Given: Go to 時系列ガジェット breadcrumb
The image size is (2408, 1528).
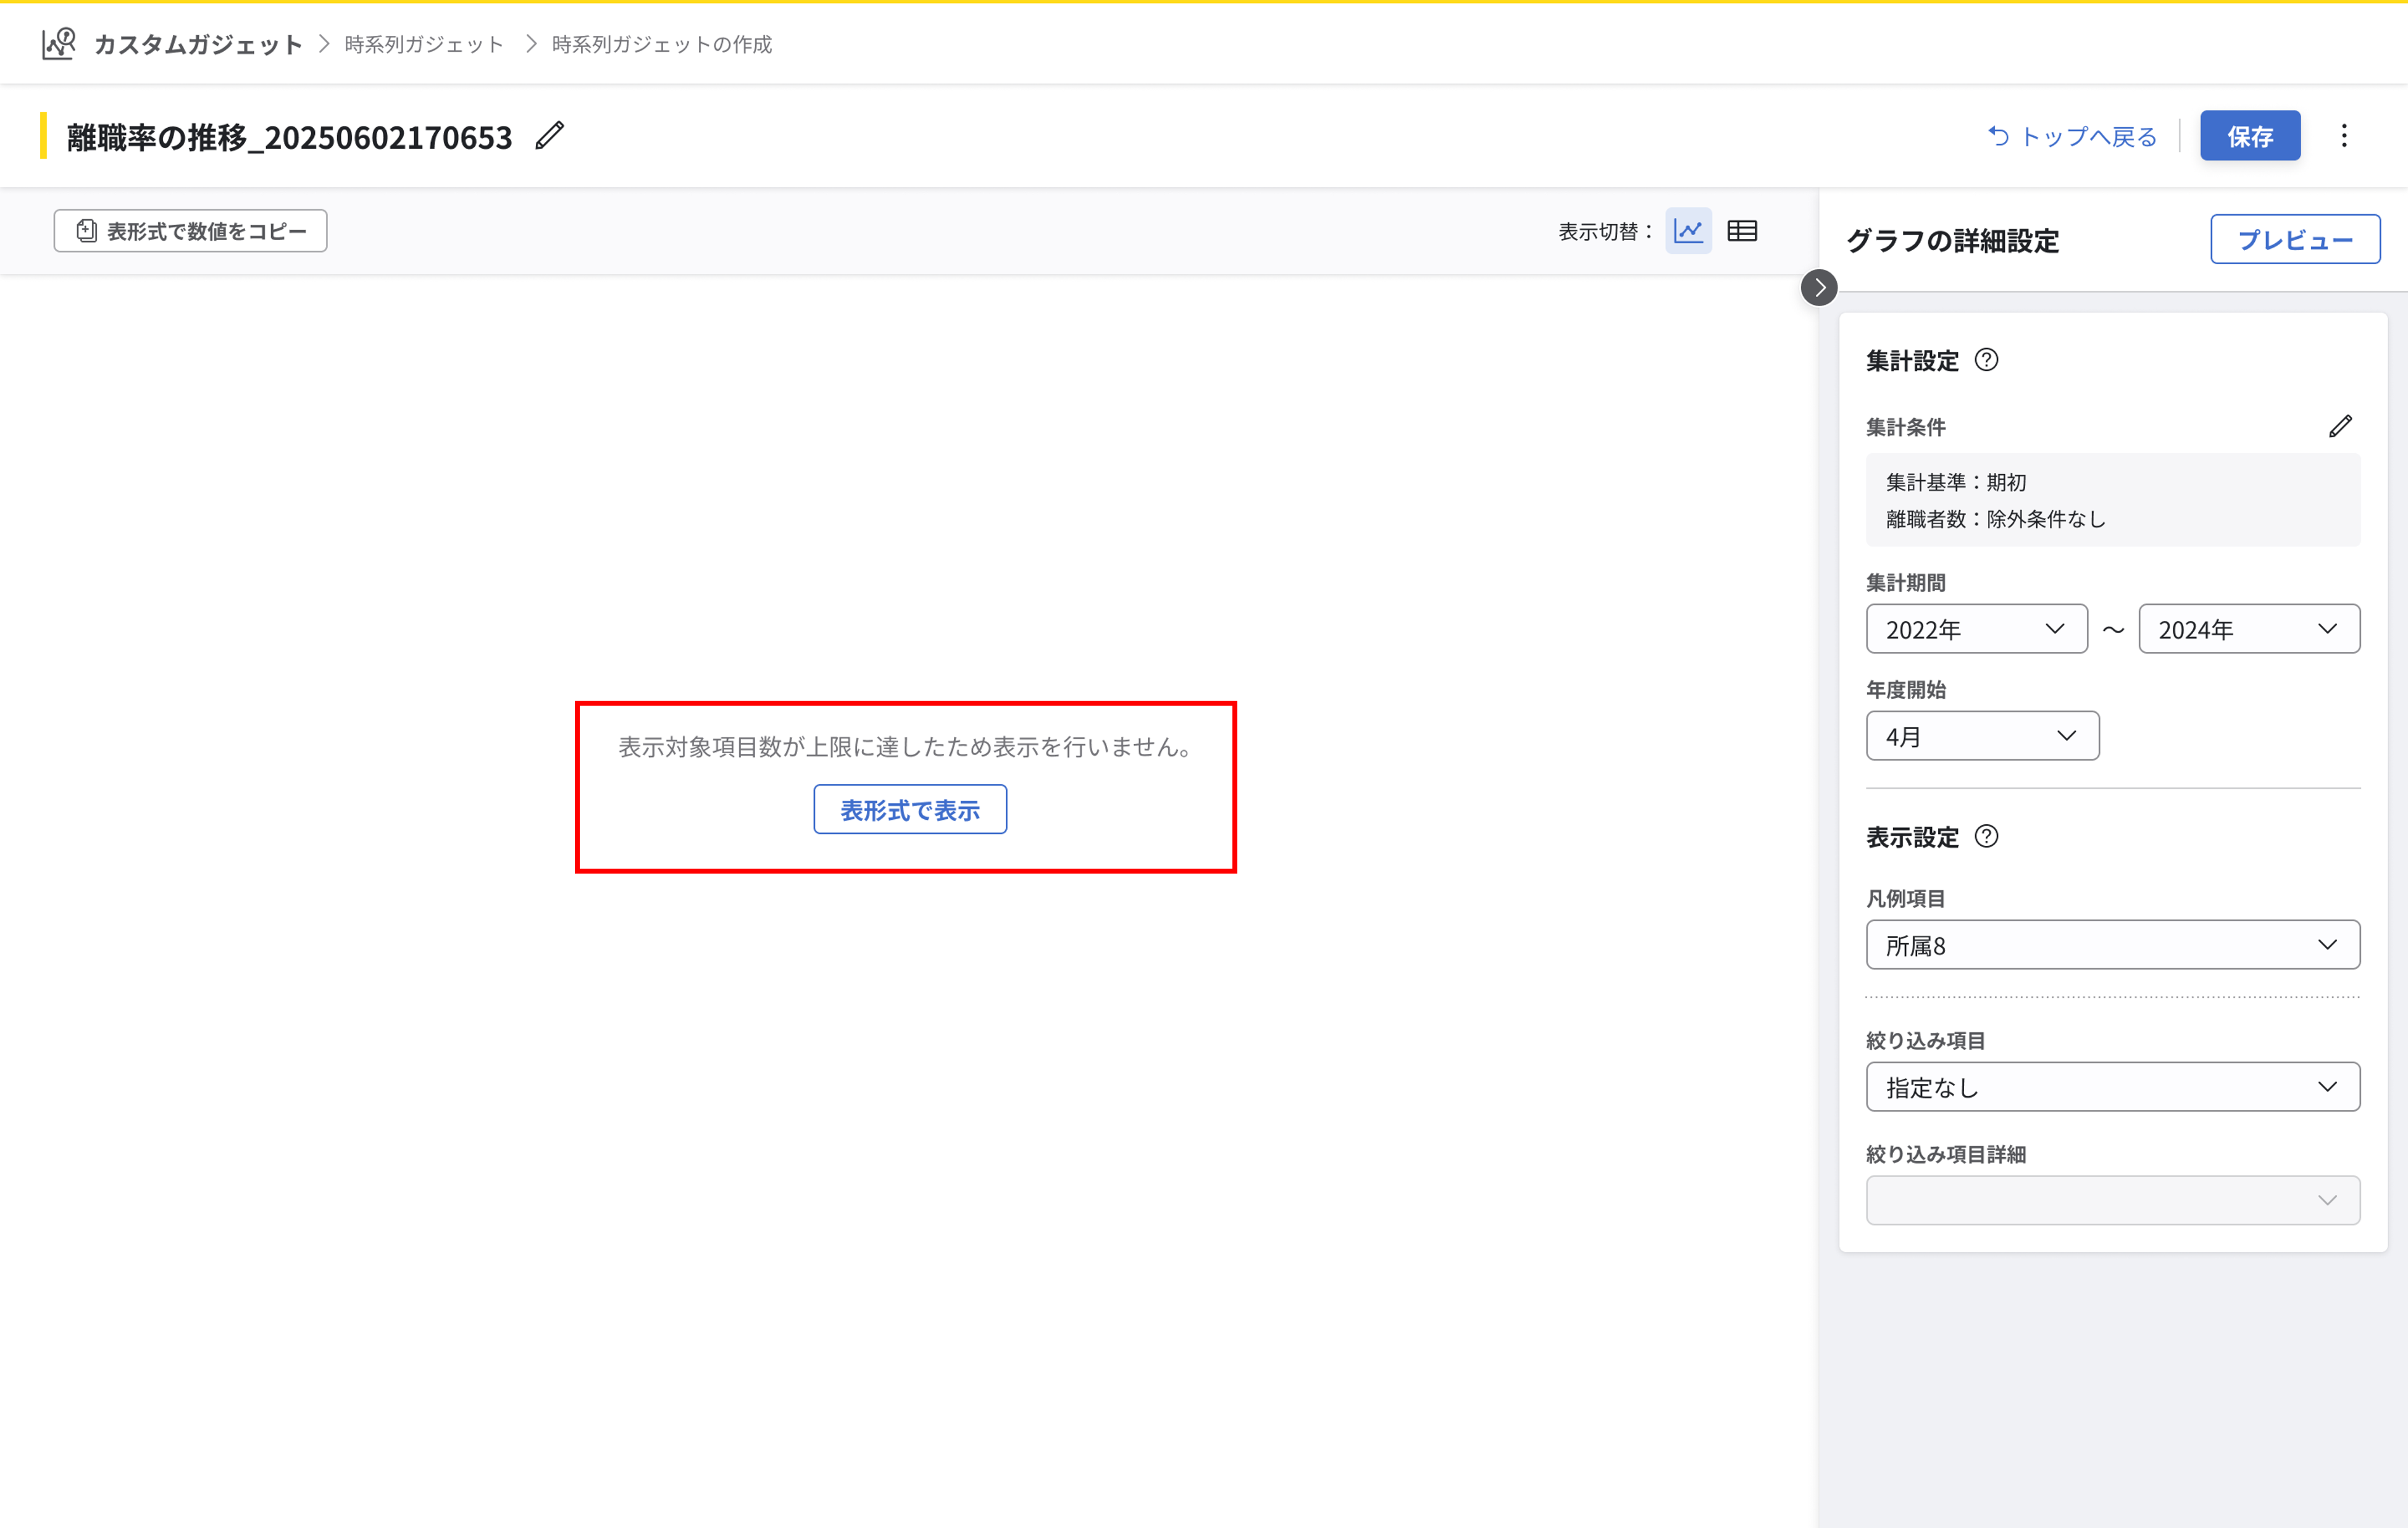Looking at the screenshot, I should pyautogui.click(x=424, y=44).
